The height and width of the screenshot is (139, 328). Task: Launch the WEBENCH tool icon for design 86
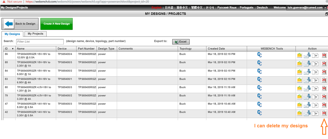259,55
